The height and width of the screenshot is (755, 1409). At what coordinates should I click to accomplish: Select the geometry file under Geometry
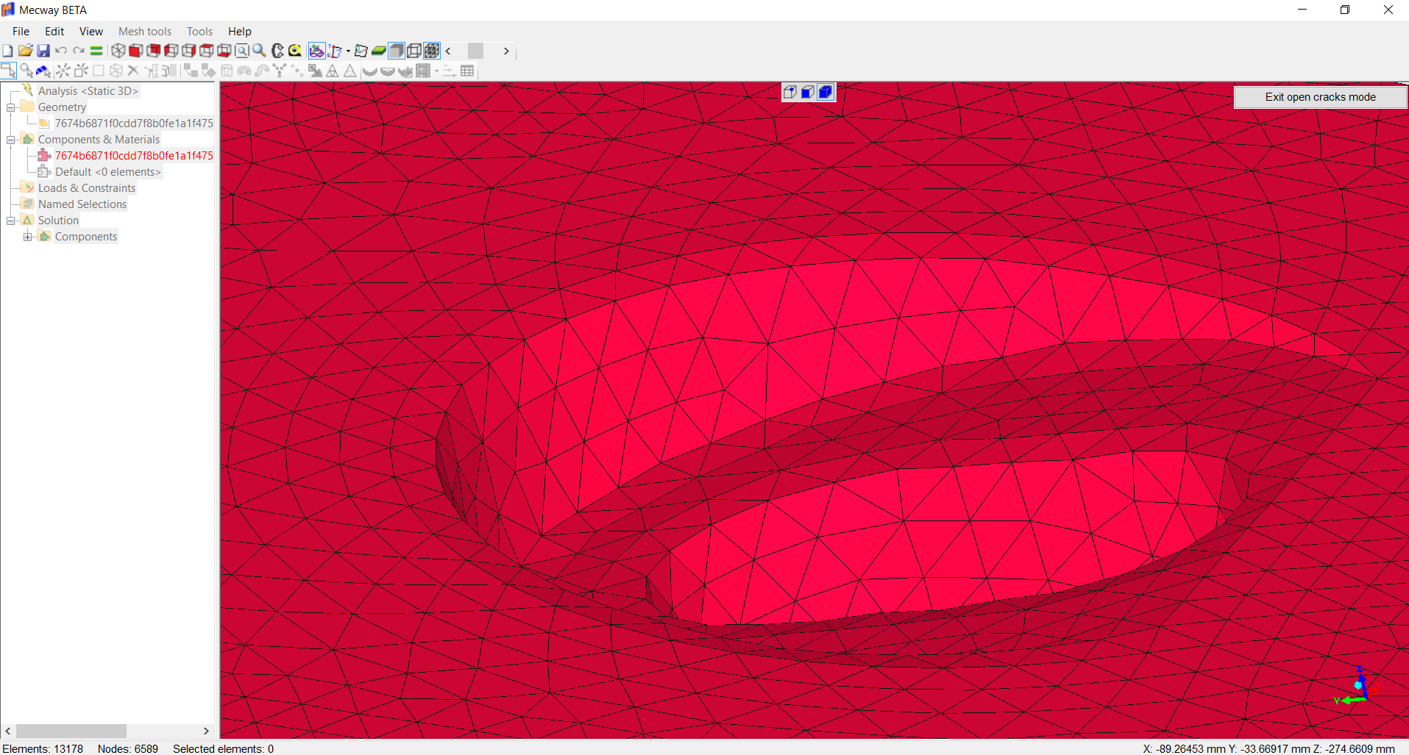click(134, 124)
